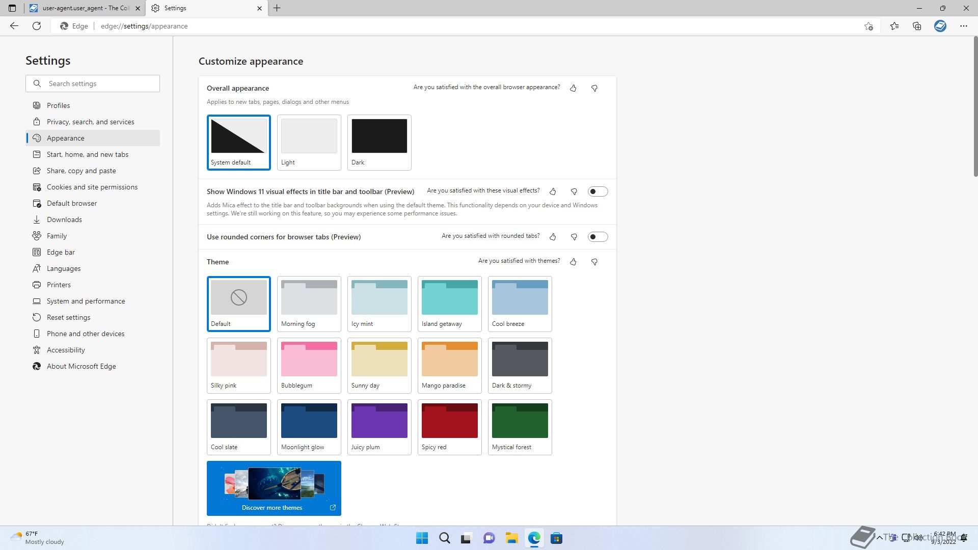Open About Microsoft Edge section

[x=93, y=366]
